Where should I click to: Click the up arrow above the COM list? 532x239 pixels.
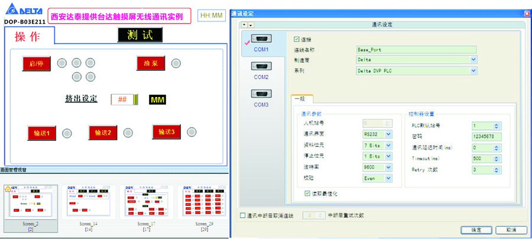click(244, 25)
